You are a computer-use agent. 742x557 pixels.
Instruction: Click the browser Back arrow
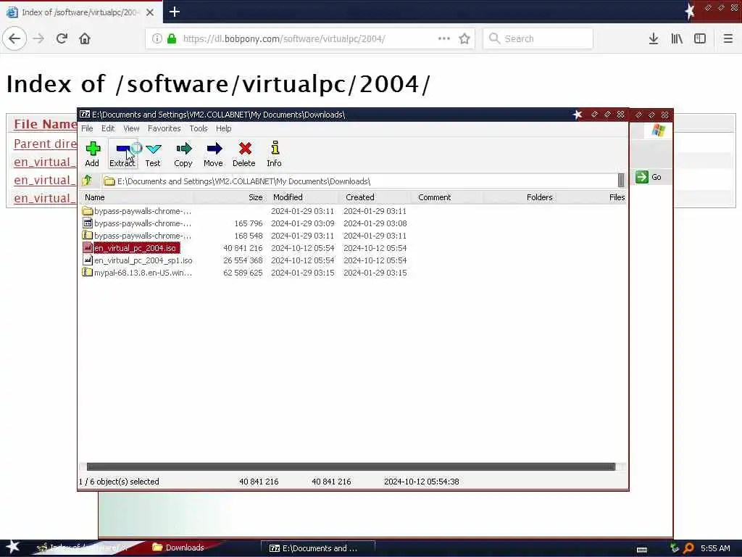coord(14,38)
